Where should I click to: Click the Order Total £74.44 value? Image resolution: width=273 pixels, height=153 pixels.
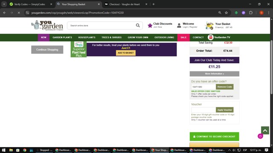click(228, 51)
